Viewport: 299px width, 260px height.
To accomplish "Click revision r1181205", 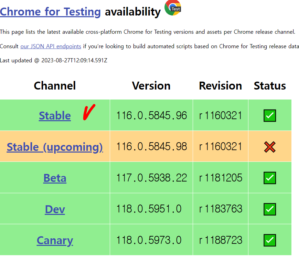I will 221,178.
